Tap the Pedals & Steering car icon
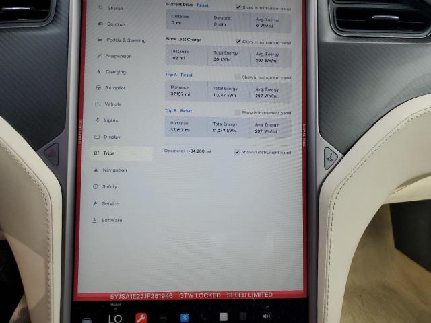431x323 pixels. [x=100, y=40]
